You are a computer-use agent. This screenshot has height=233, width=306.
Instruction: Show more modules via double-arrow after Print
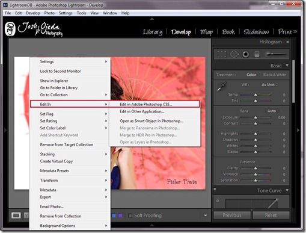pos(295,31)
